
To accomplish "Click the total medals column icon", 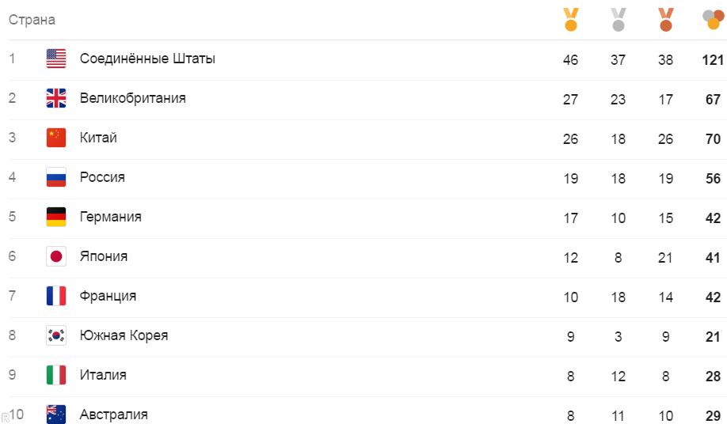I will point(713,20).
